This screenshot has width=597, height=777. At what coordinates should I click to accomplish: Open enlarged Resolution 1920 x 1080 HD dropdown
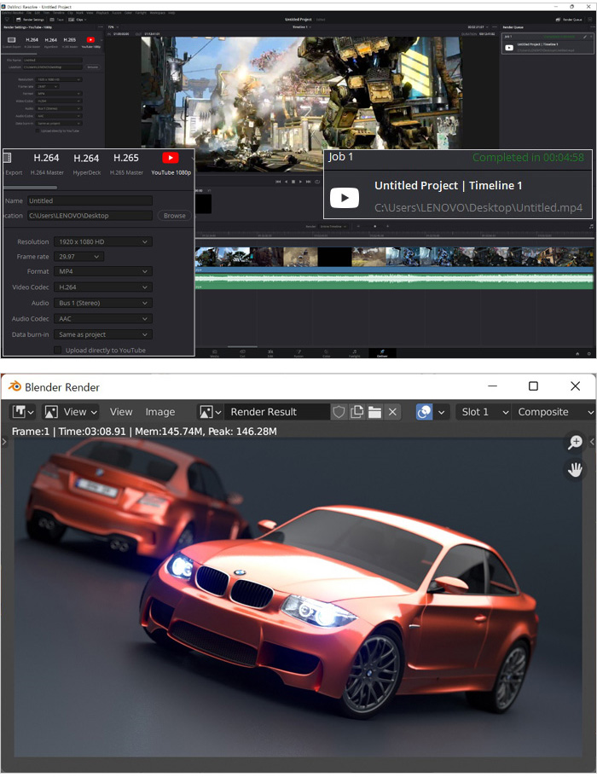tap(103, 242)
